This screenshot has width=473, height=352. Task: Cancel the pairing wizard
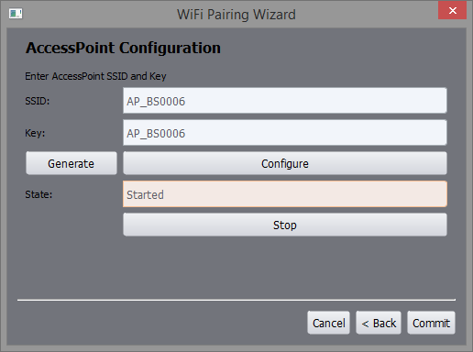(328, 323)
